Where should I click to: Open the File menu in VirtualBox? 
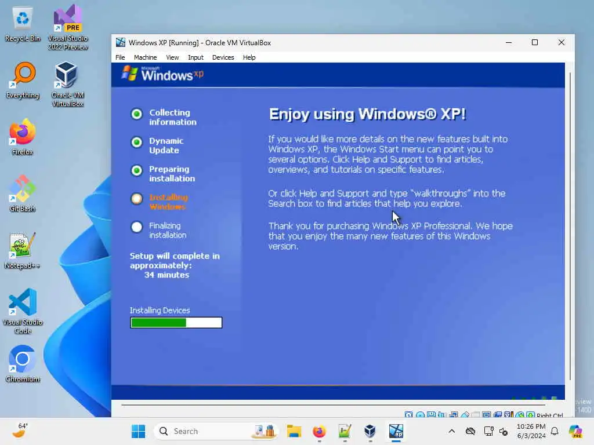tap(120, 57)
